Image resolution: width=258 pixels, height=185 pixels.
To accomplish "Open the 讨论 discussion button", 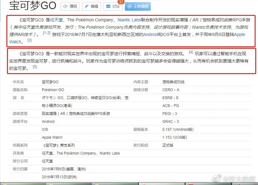I will click(x=113, y=6).
